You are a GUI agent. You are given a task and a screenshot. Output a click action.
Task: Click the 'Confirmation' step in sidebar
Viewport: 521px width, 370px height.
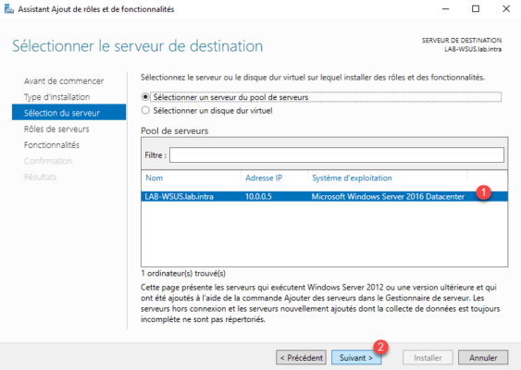[48, 161]
